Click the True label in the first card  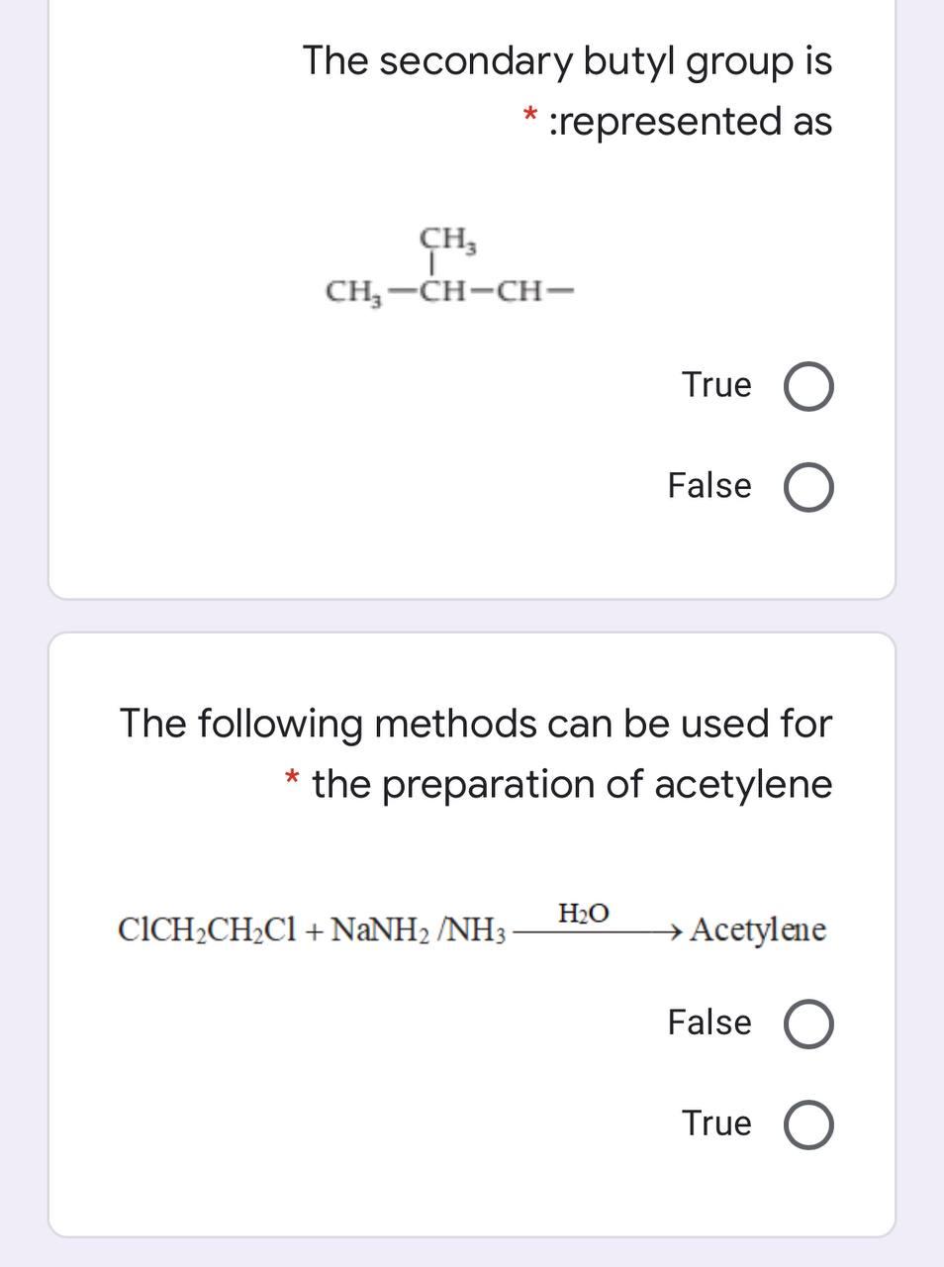(716, 385)
